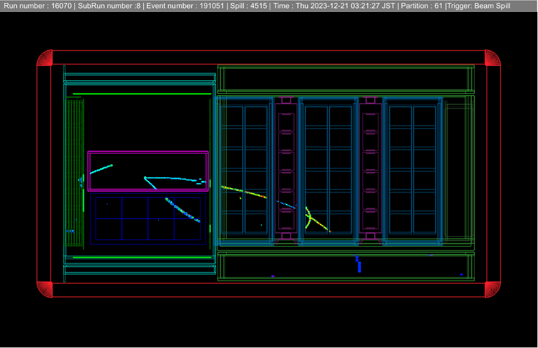The width and height of the screenshot is (538, 348).
Task: Select the long cyan horizontal track in the magenta box
Action: pos(175,179)
